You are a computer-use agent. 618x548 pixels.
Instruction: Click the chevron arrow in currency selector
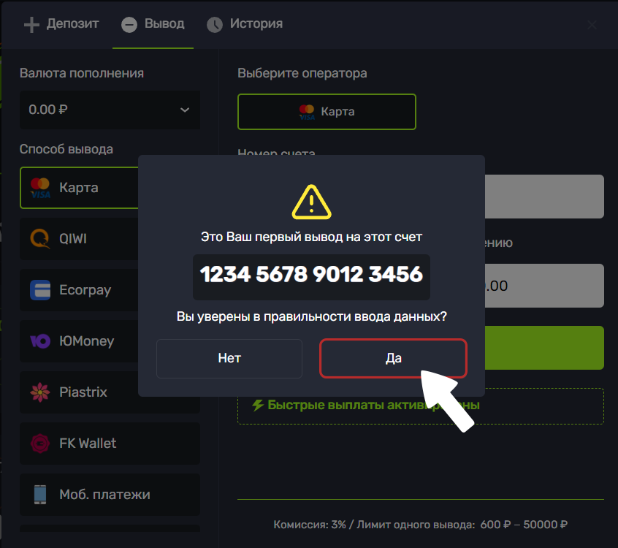184,110
